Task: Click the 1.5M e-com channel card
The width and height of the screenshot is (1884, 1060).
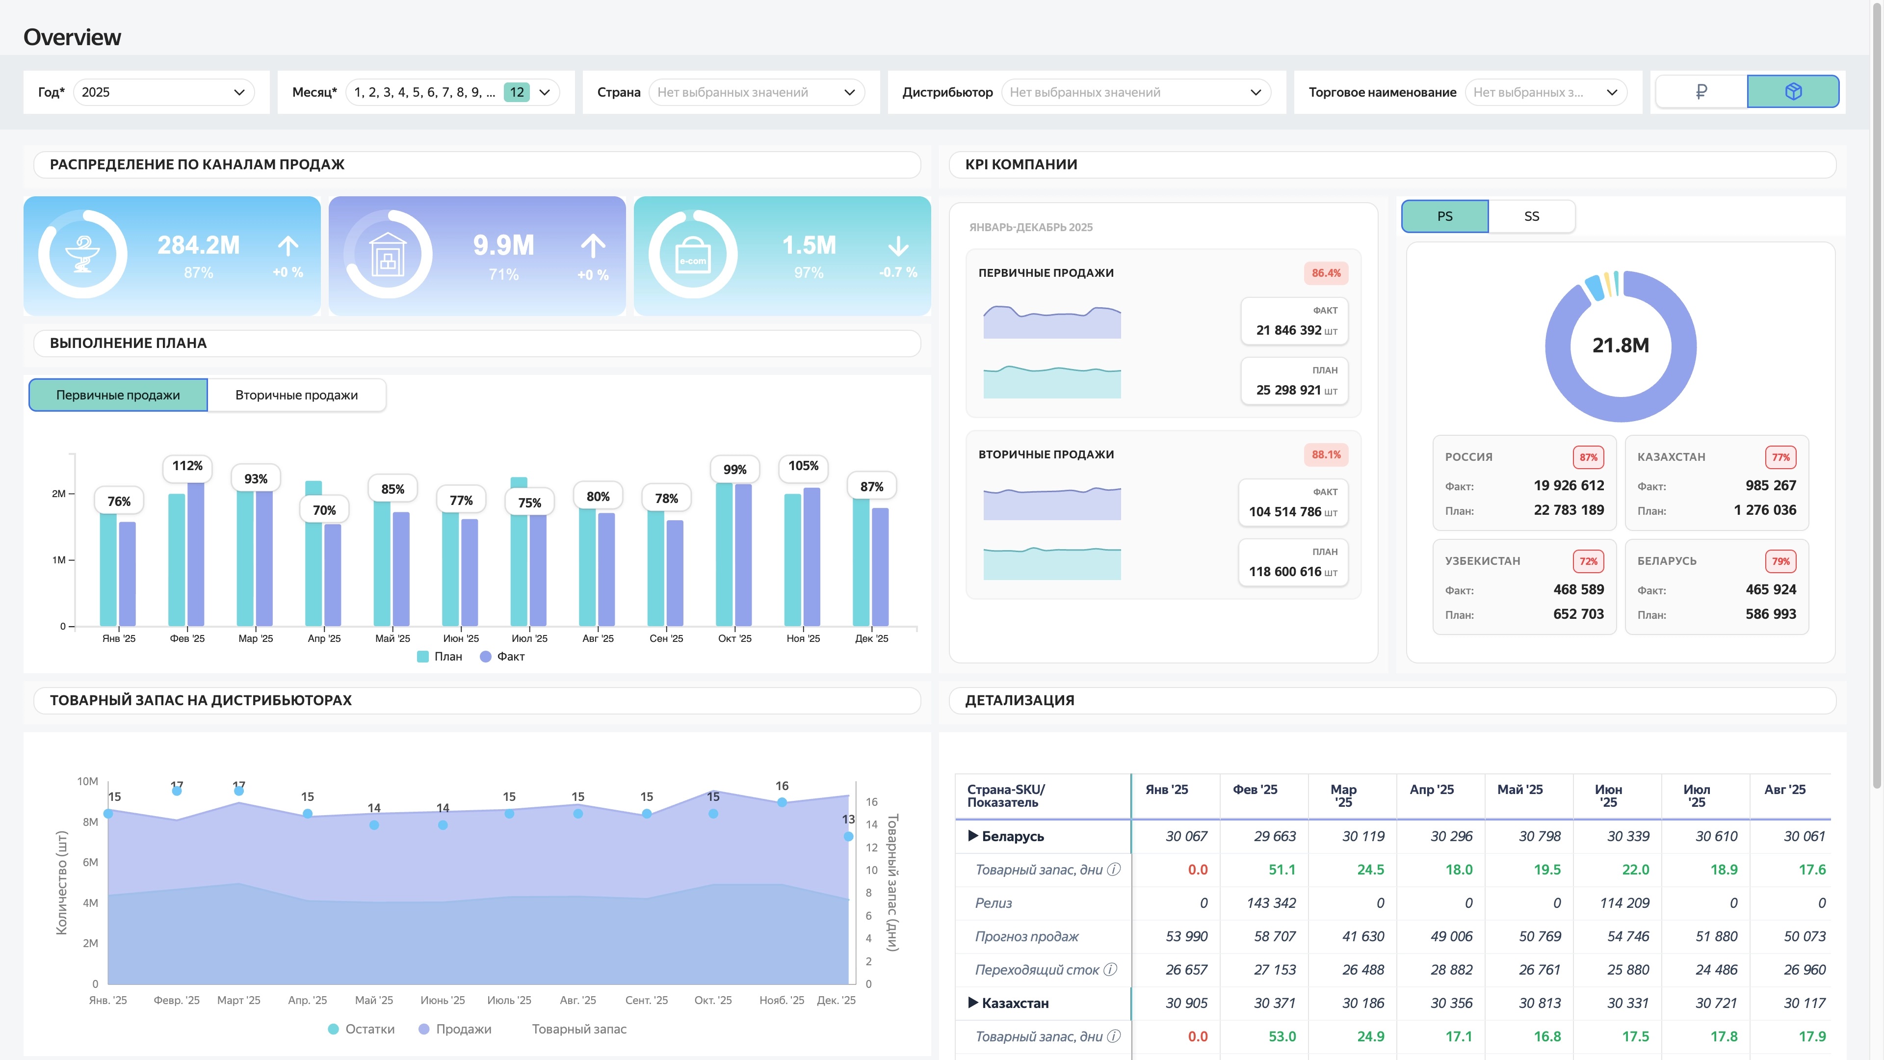Action: click(782, 255)
